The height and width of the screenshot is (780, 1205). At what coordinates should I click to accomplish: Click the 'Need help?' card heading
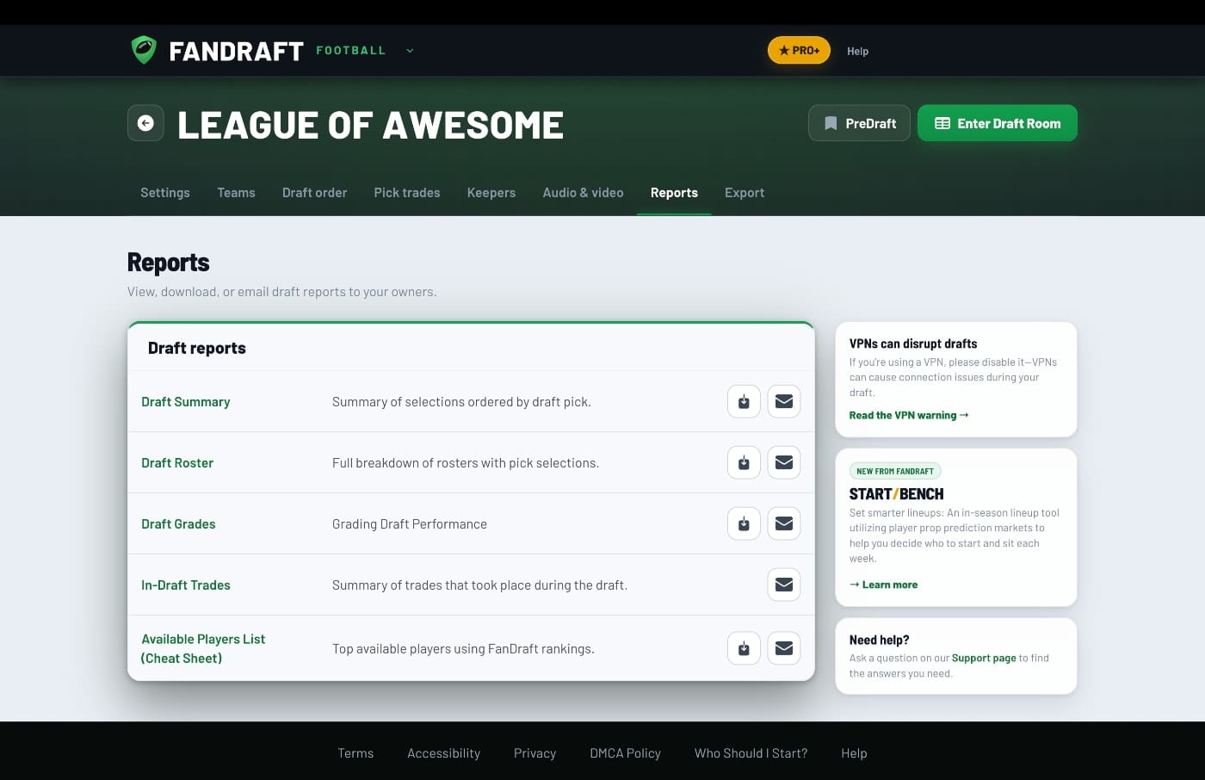tap(879, 640)
